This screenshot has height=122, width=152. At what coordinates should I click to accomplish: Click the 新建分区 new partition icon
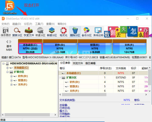52,32
